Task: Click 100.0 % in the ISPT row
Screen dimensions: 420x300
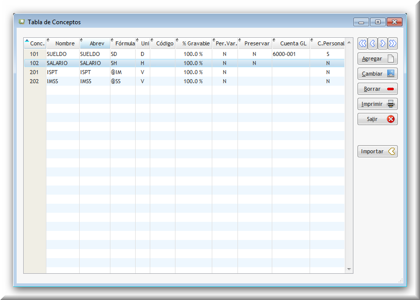Action: [193, 72]
